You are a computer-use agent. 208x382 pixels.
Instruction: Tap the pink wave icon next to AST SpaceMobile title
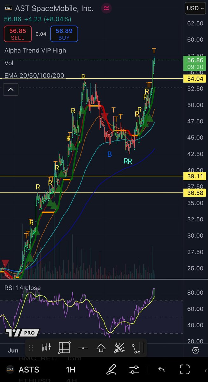pos(106,8)
